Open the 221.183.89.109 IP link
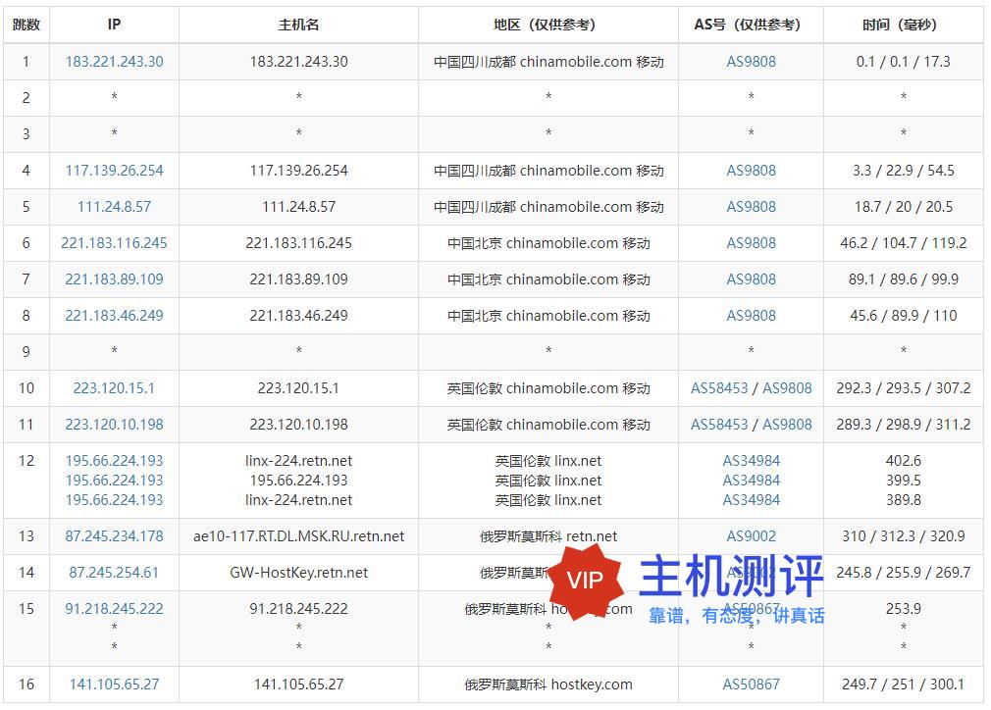The height and width of the screenshot is (710, 991). click(x=115, y=279)
